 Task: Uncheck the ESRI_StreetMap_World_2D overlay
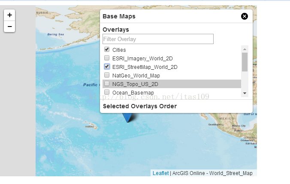(107, 66)
